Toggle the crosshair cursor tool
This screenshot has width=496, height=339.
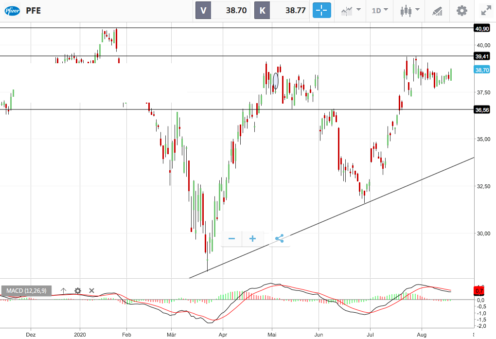coord(322,10)
